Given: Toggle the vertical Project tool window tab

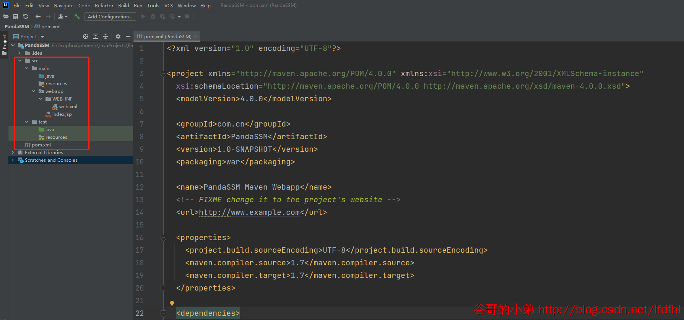Looking at the screenshot, I should click(x=4, y=45).
